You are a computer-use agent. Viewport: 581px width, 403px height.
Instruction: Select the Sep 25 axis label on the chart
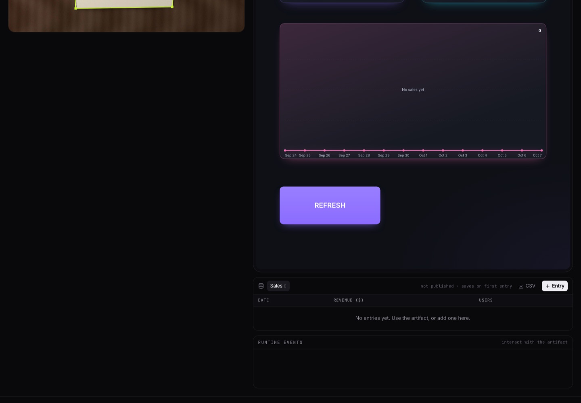tap(305, 156)
